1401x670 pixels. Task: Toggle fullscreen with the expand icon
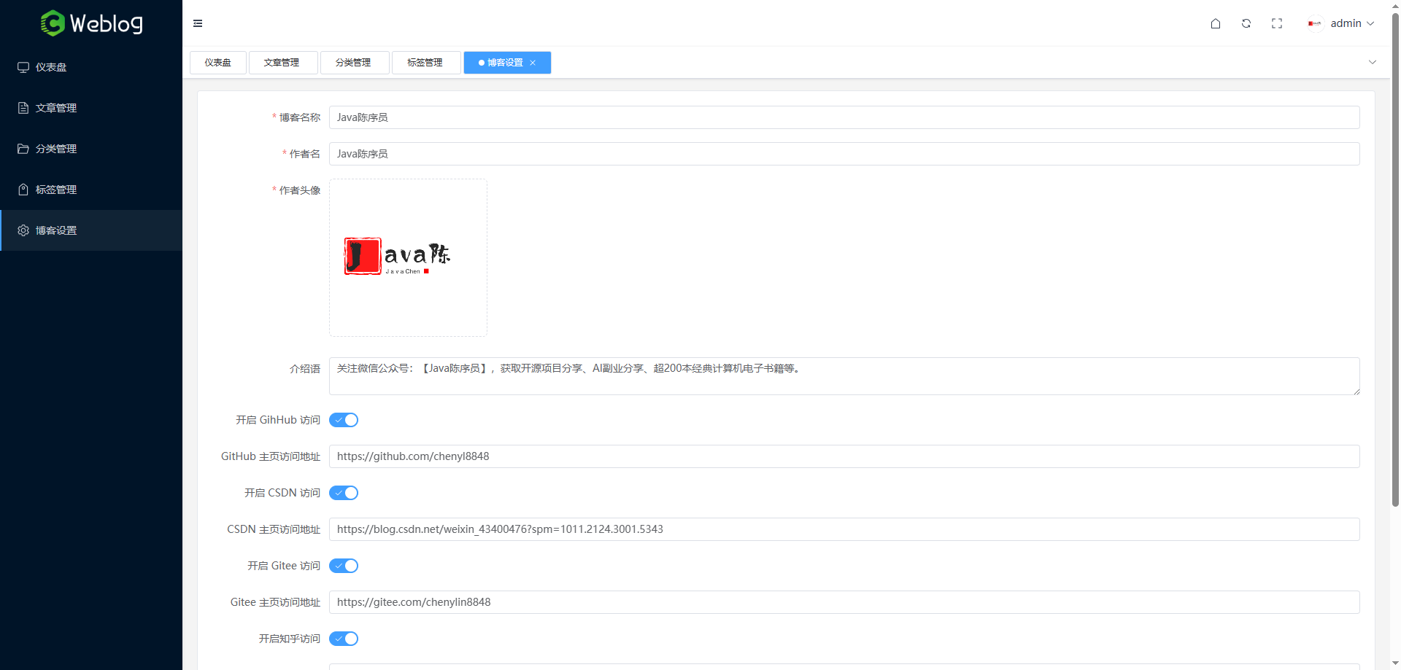tap(1276, 23)
